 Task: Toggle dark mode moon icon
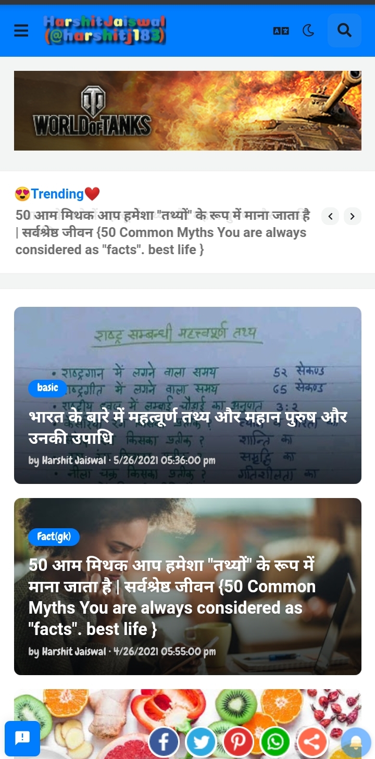pyautogui.click(x=308, y=31)
